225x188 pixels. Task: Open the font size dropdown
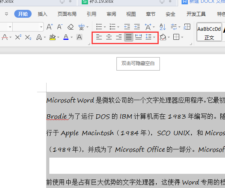tap(41, 27)
